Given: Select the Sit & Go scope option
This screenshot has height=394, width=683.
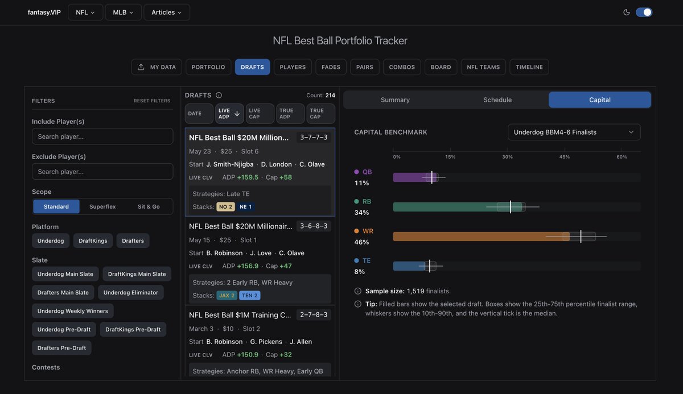Looking at the screenshot, I should click(149, 206).
